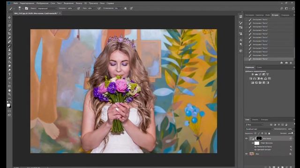The image size is (300, 168).
Task: Add a Hue/Saturation adjustment
Action: pyautogui.click(x=251, y=78)
